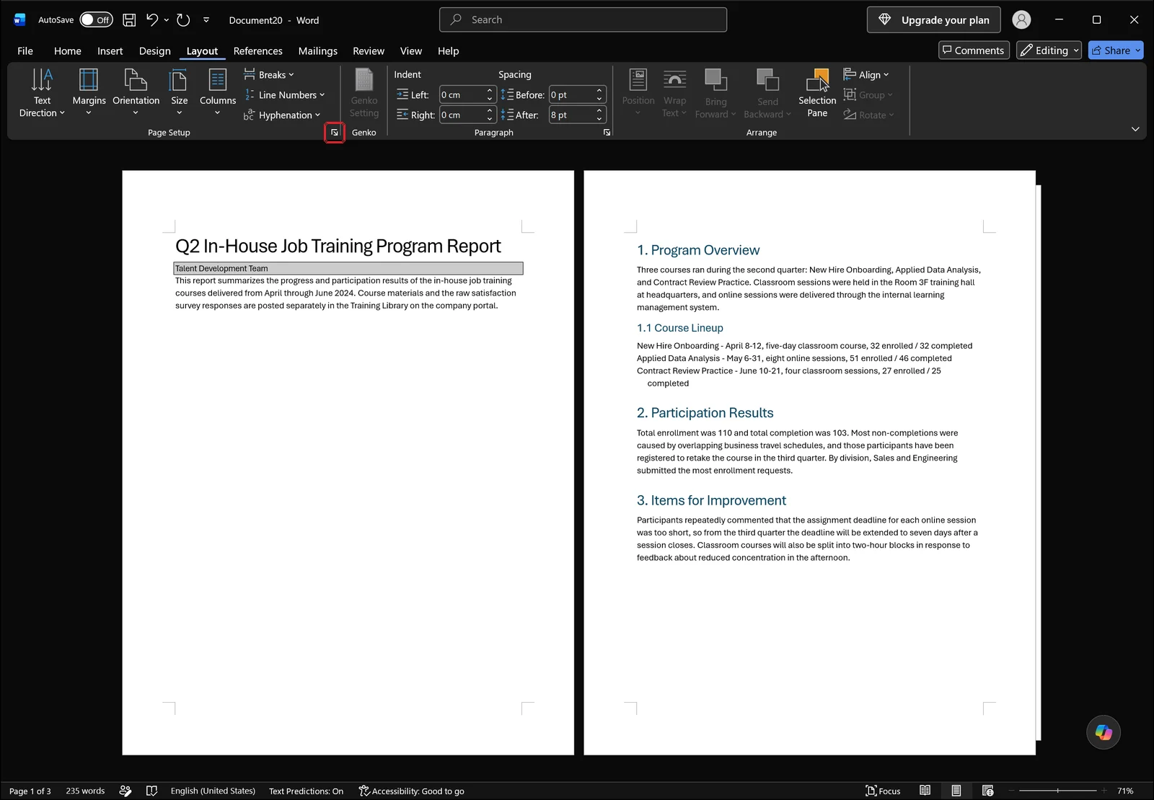Toggle Text Predictions setting
This screenshot has width=1154, height=800.
pos(306,791)
